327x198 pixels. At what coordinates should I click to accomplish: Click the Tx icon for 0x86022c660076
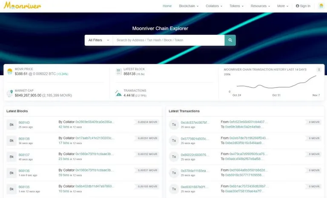(174, 157)
